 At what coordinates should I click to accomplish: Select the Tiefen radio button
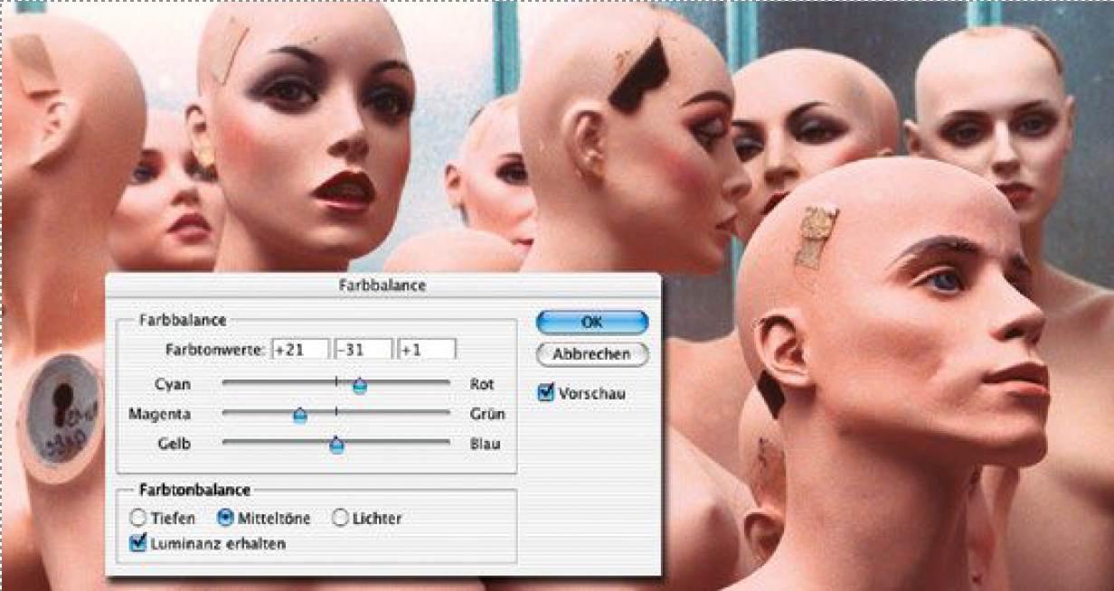coord(137,519)
